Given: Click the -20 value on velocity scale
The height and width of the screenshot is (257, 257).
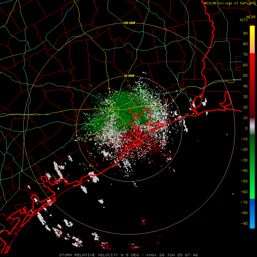Looking at the screenshot, I should [244, 149].
